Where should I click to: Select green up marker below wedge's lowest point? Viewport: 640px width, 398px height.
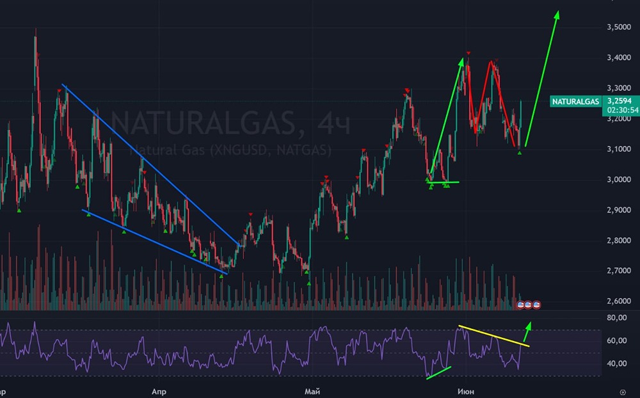[221, 276]
